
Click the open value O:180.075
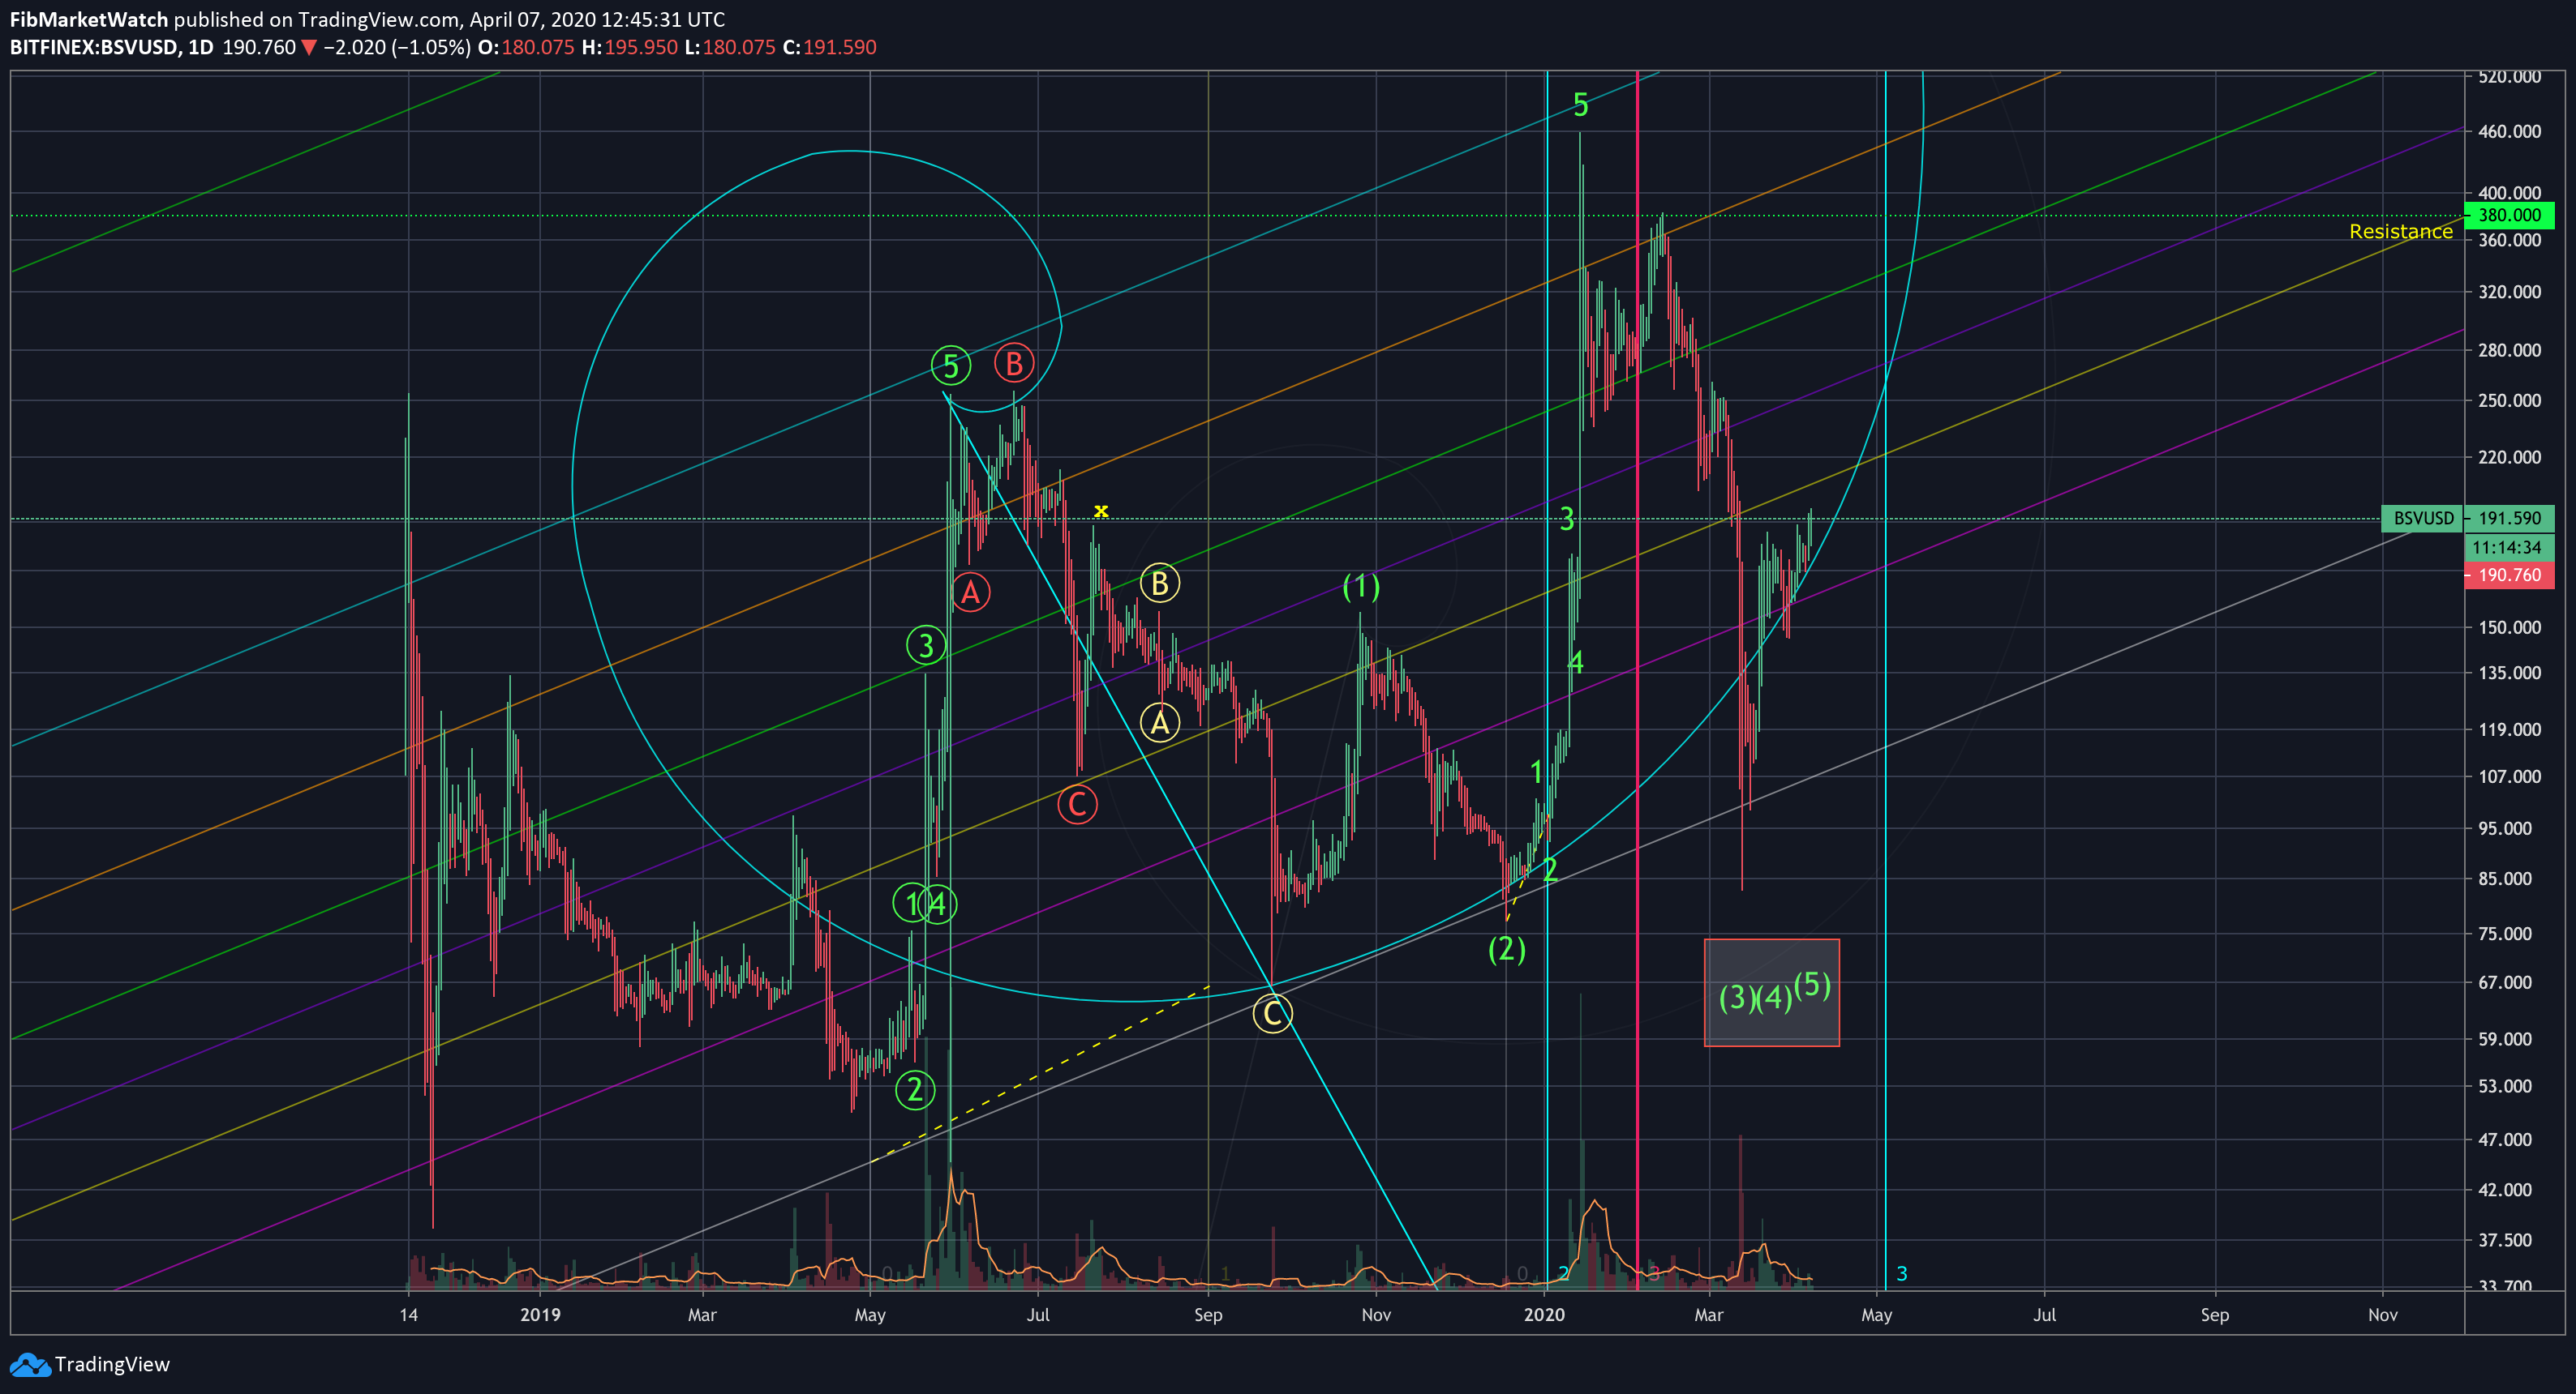[526, 47]
